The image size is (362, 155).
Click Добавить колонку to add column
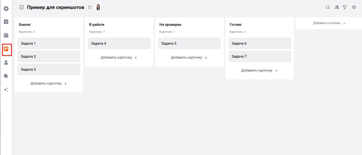click(329, 23)
